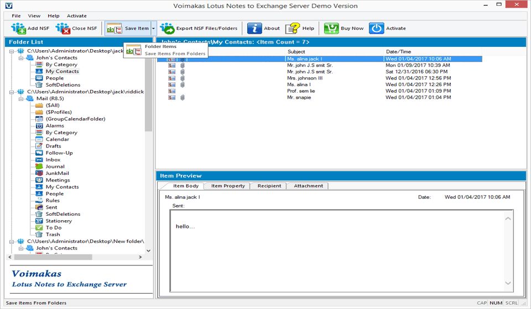Open the Help menu

point(54,16)
